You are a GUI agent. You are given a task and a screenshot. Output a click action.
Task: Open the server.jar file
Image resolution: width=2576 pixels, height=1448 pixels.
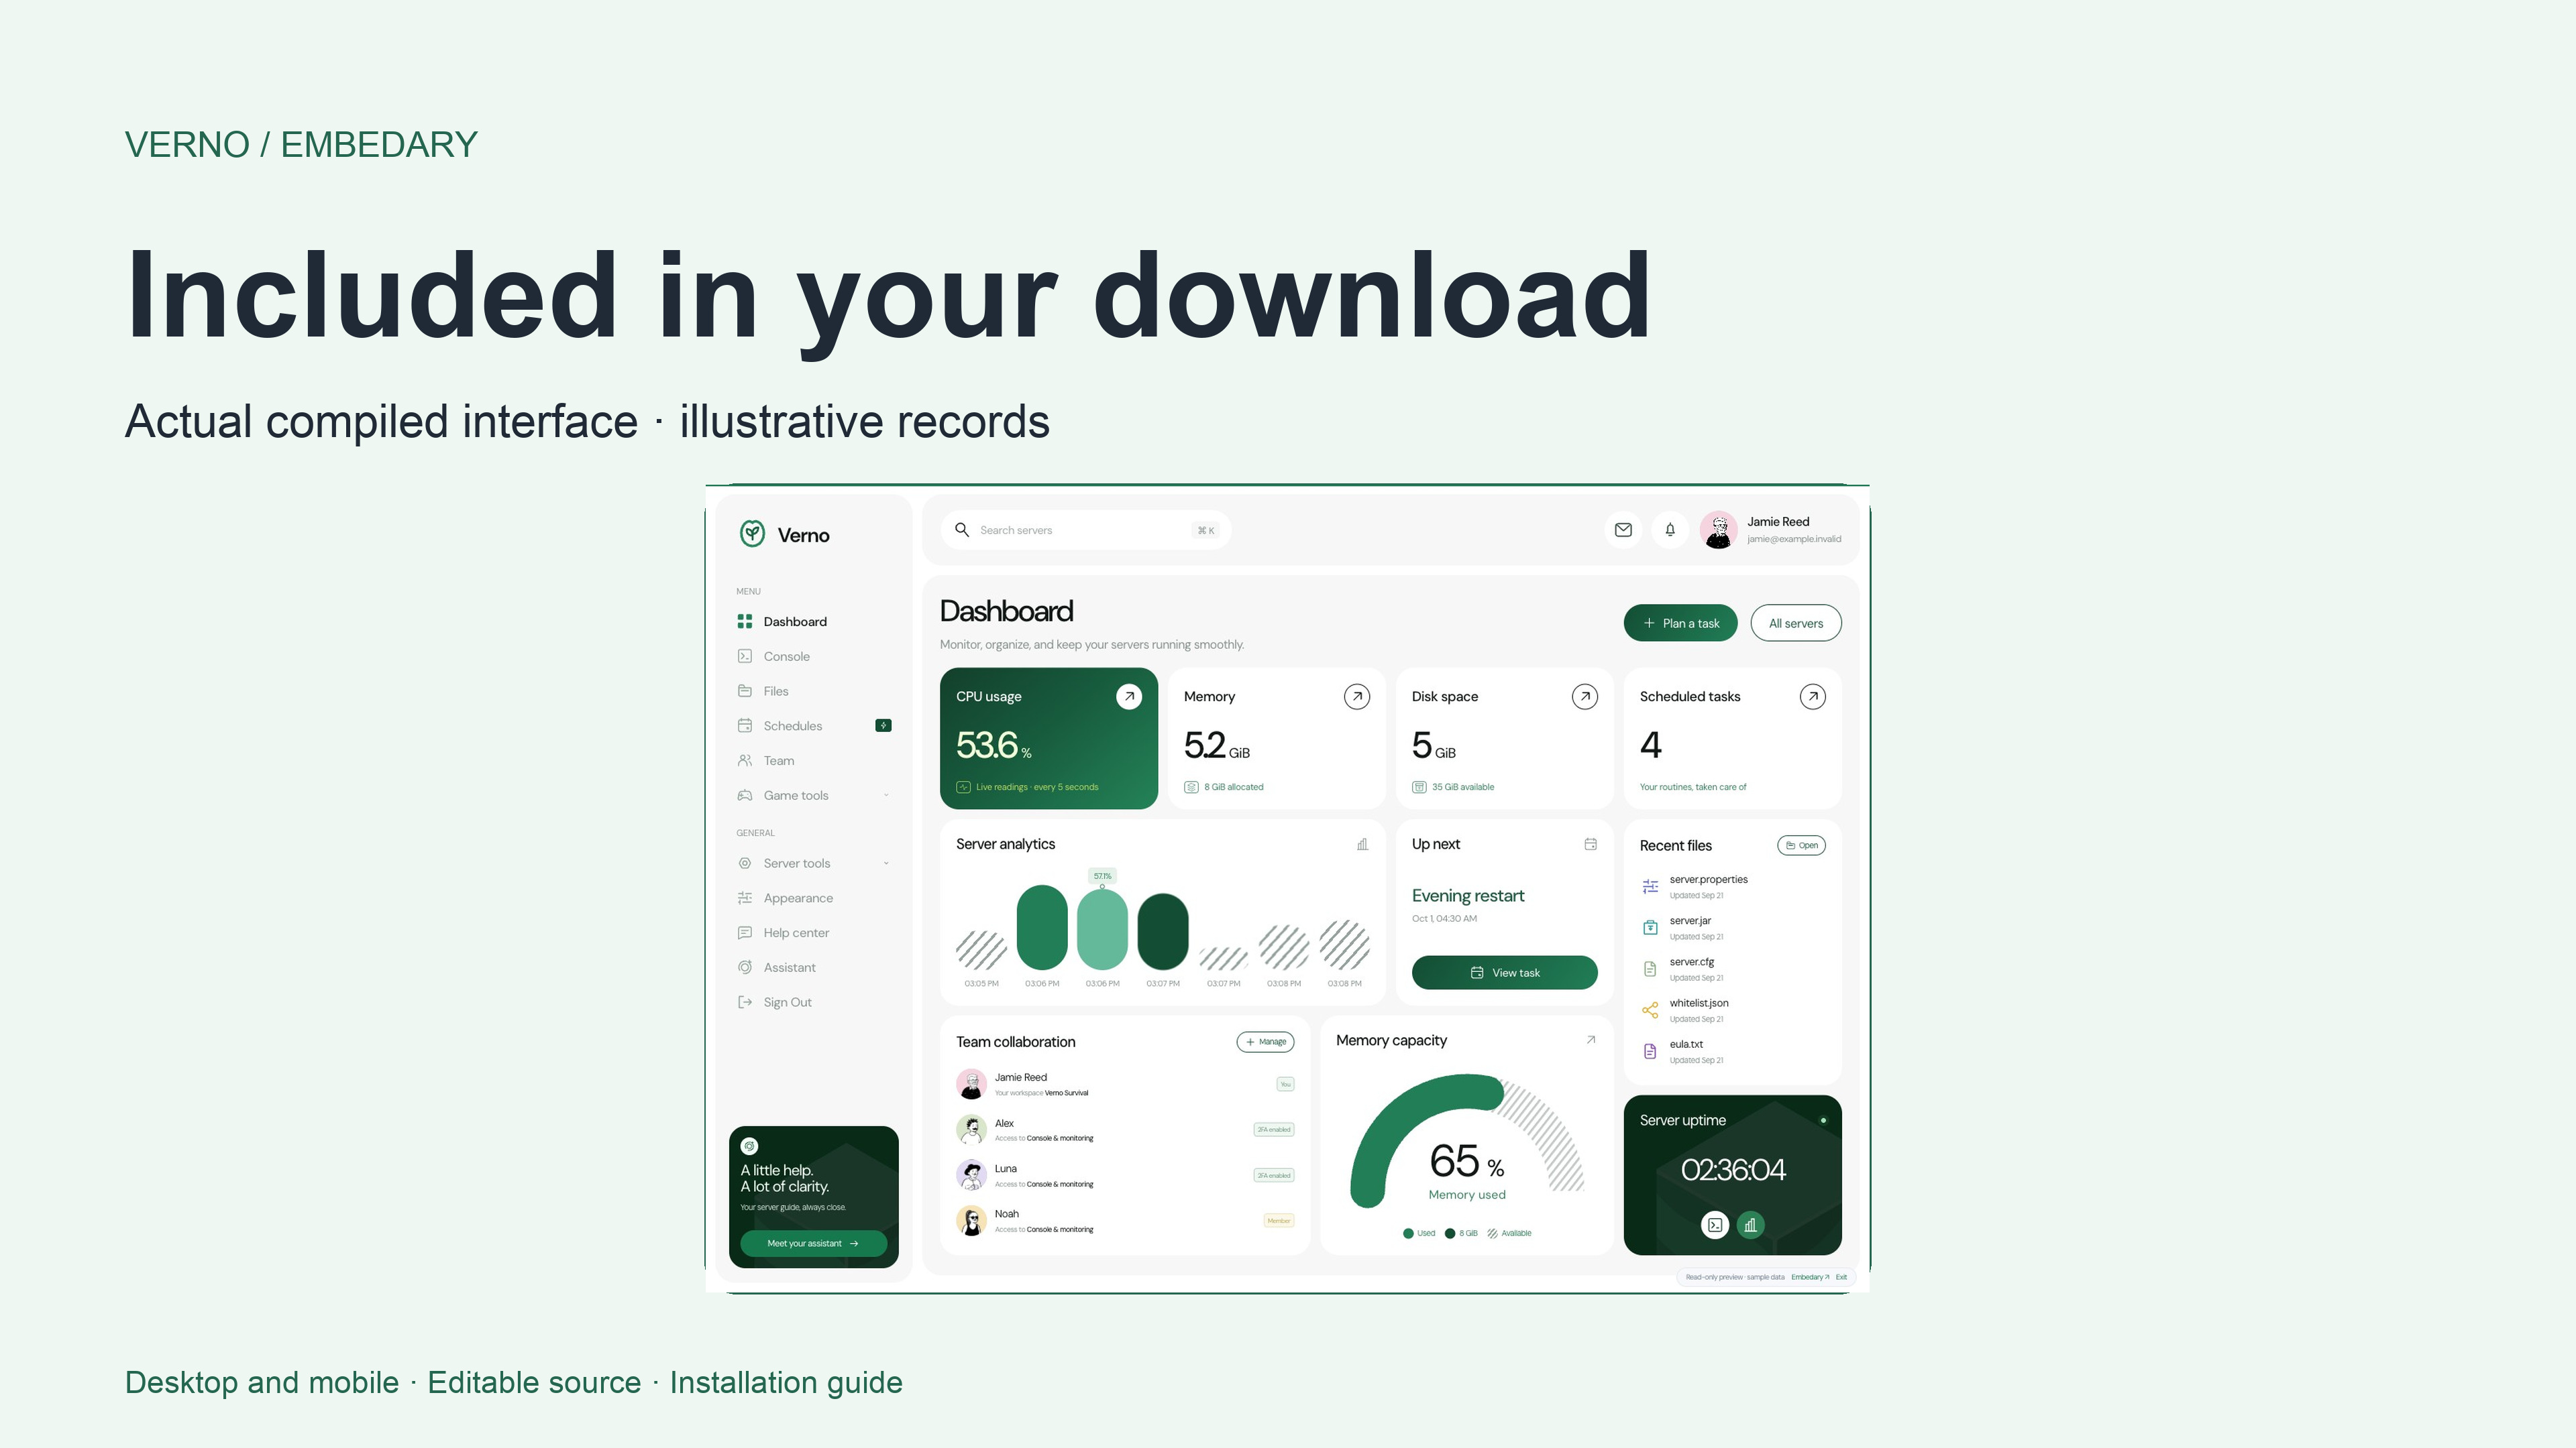coord(1732,927)
